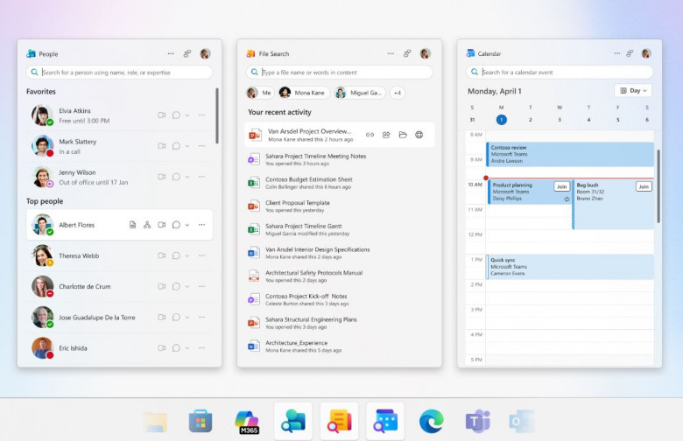Open the Calendar search app in taskbar
This screenshot has width=683, height=441.
pyautogui.click(x=385, y=421)
